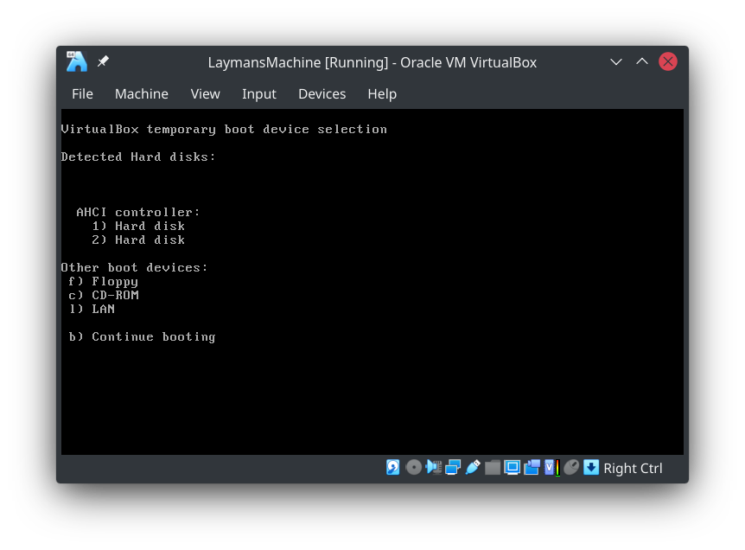Close the LaymansMachine window
The image size is (745, 550).
pyautogui.click(x=668, y=61)
